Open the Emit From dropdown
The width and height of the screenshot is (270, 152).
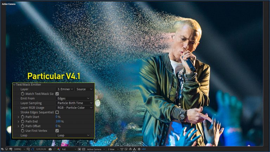[73, 99]
